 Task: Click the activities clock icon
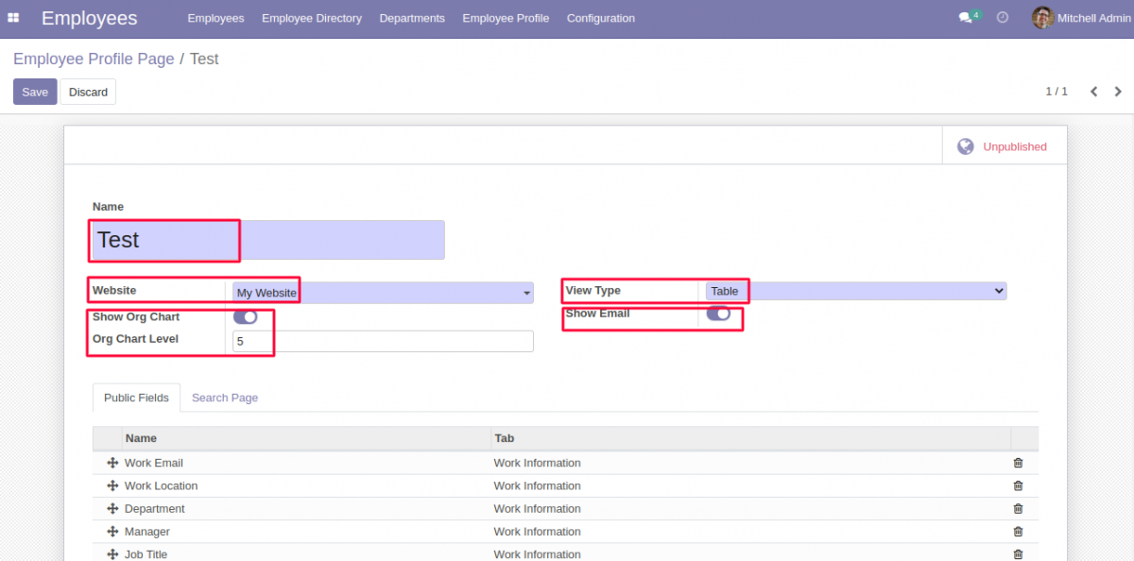point(1002,17)
